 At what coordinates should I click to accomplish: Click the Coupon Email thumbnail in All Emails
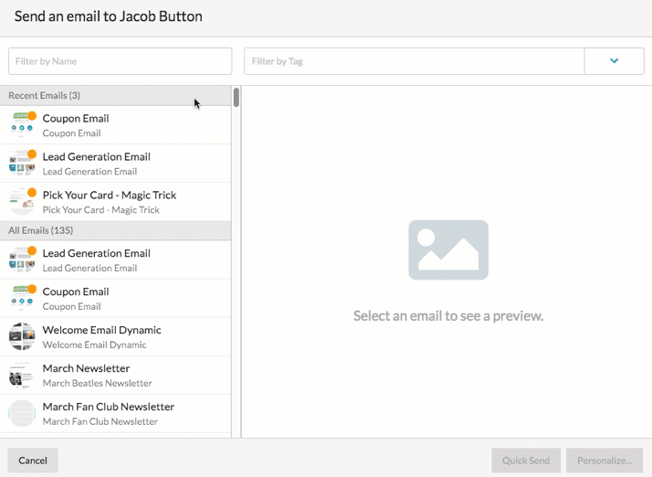pos(22,299)
